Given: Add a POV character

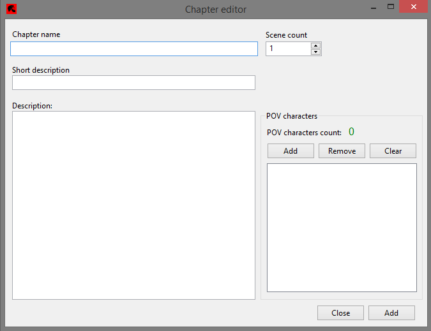Looking at the screenshot, I should click(291, 151).
